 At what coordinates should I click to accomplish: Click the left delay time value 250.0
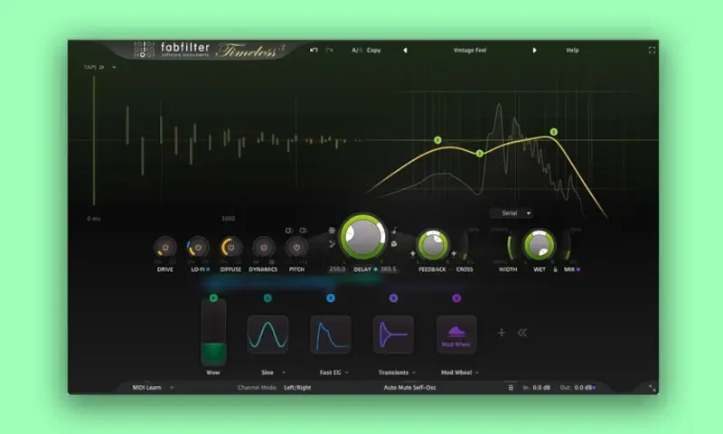coord(337,269)
